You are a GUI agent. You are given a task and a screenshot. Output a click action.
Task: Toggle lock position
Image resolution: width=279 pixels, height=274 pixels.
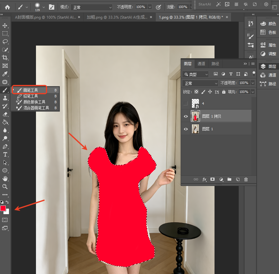click(210, 92)
